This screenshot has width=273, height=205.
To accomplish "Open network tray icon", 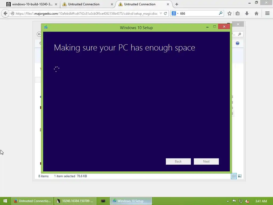I will point(241,201).
